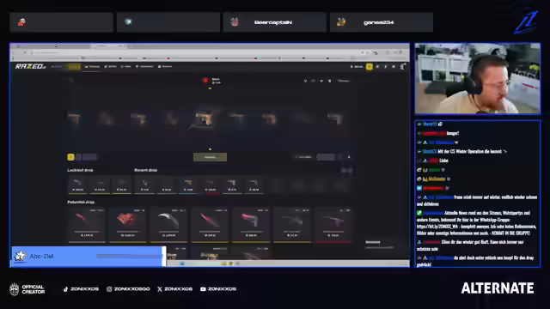Click the first Luckiest drop item
The height and width of the screenshot is (309, 550).
pyautogui.click(x=77, y=185)
